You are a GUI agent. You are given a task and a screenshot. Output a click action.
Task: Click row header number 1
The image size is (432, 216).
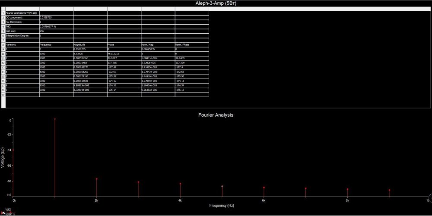pyautogui.click(x=3, y=13)
